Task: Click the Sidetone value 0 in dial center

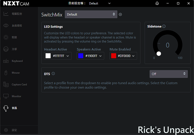Action: (168, 45)
